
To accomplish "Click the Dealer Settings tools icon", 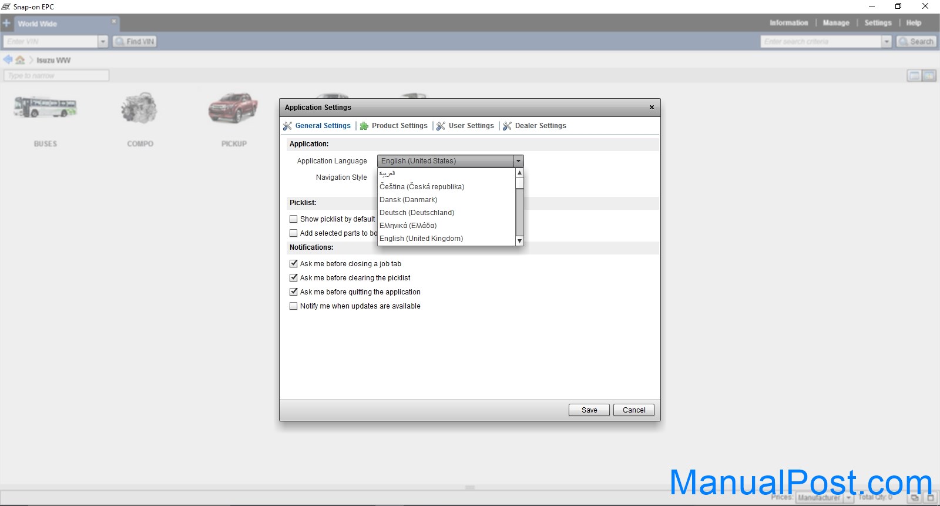I will coord(508,126).
